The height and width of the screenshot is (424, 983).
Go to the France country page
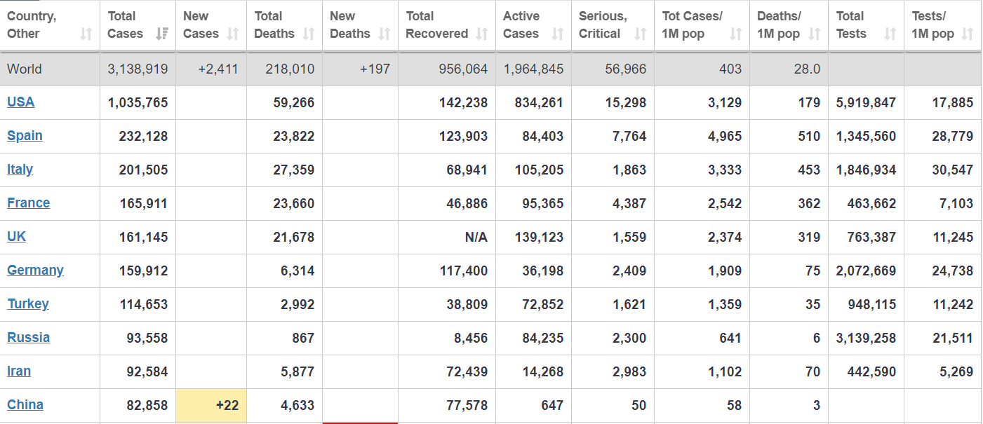point(28,203)
